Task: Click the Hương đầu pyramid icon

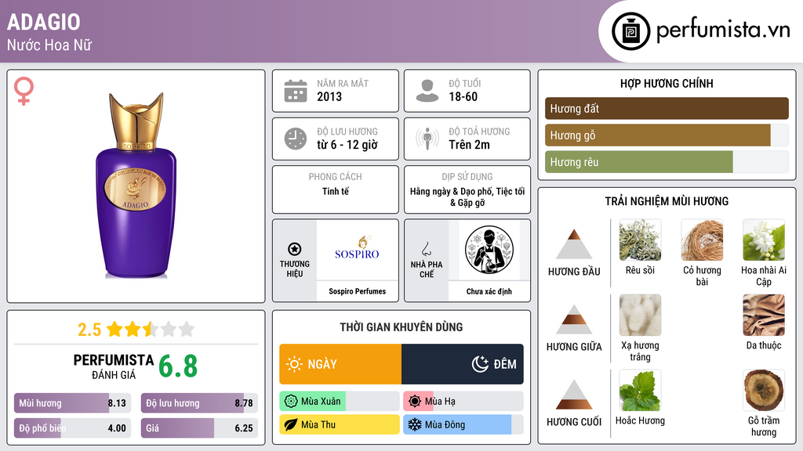Action: [574, 244]
